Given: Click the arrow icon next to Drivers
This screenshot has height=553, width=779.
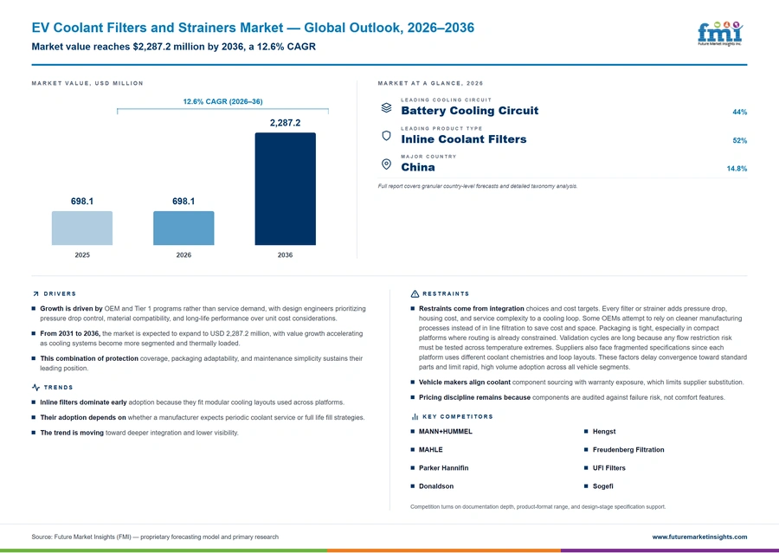Looking at the screenshot, I should coord(35,294).
